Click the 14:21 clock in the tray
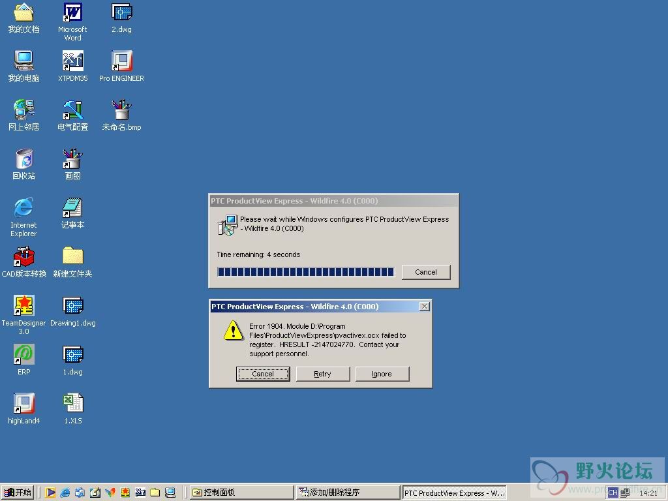The width and height of the screenshot is (668, 501). click(x=648, y=493)
